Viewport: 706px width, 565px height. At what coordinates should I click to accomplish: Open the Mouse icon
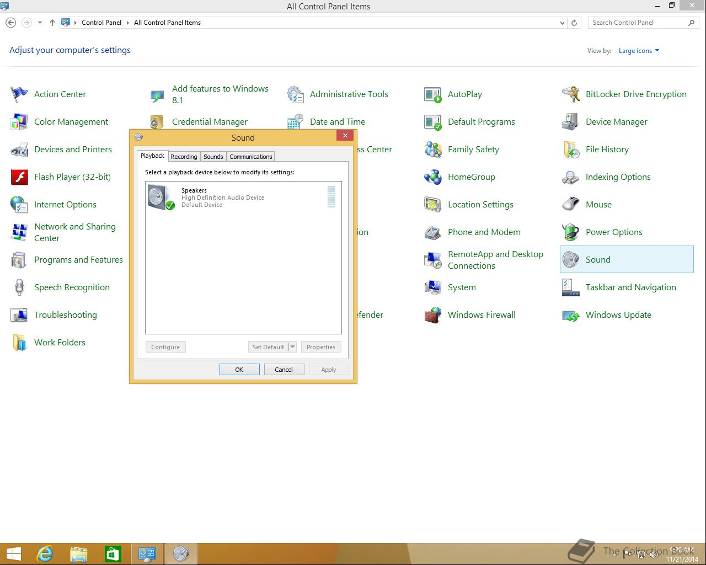(571, 205)
